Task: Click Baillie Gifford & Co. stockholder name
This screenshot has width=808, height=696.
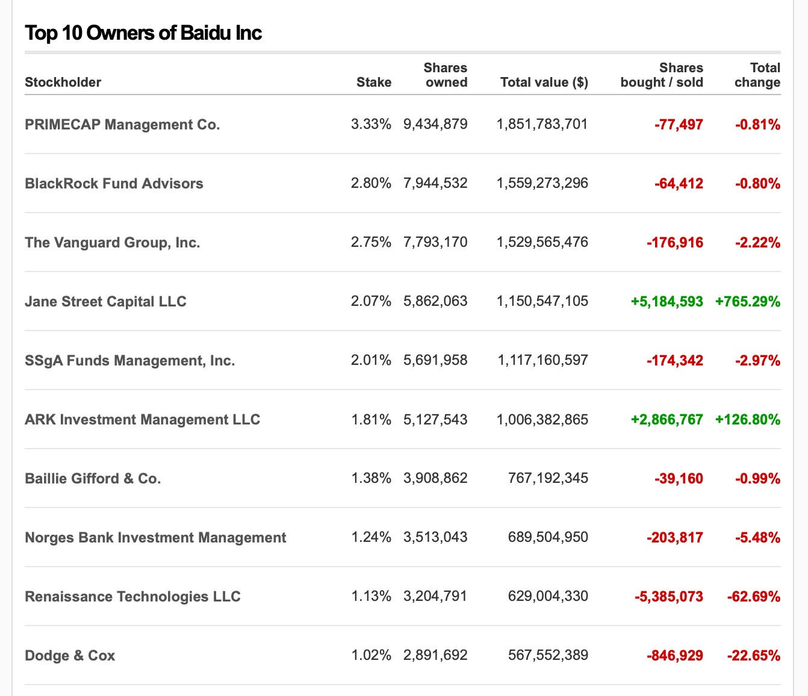Action: [93, 479]
